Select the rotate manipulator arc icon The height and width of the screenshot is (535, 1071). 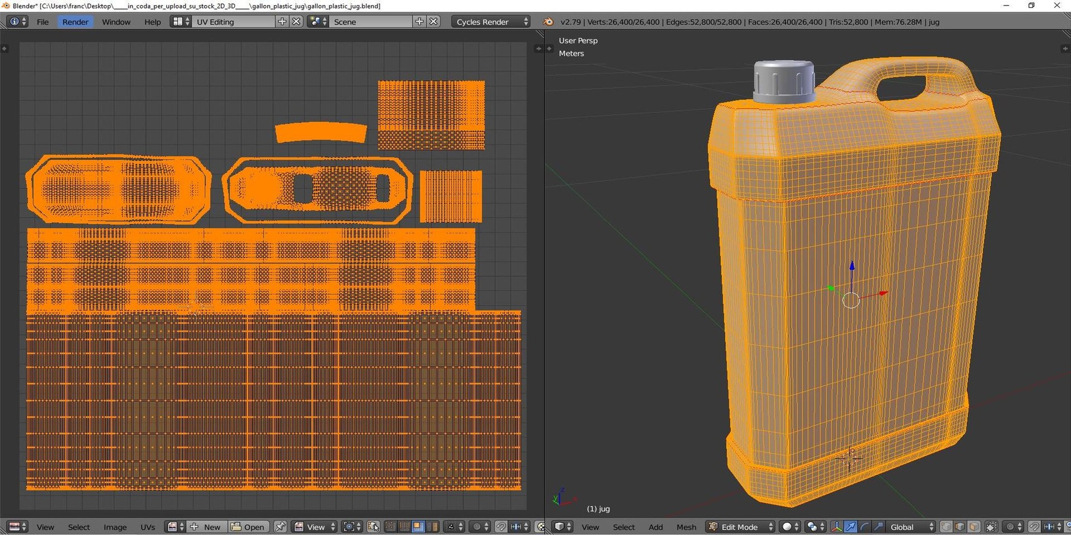(x=864, y=527)
